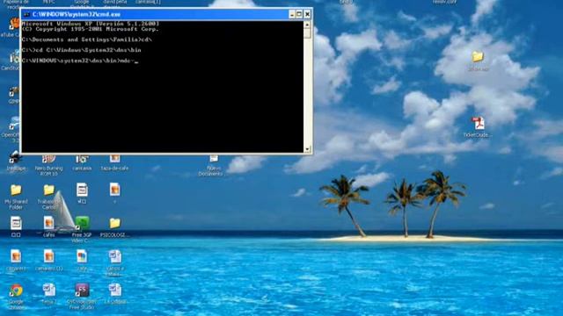Select the CamStudio shortcut beside cmd window
This screenshot has width=563, height=316.
(11, 61)
